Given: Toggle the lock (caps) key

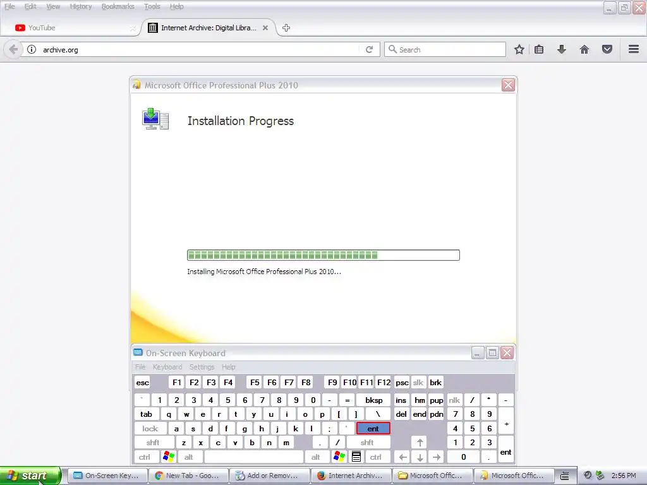Looking at the screenshot, I should 150,429.
